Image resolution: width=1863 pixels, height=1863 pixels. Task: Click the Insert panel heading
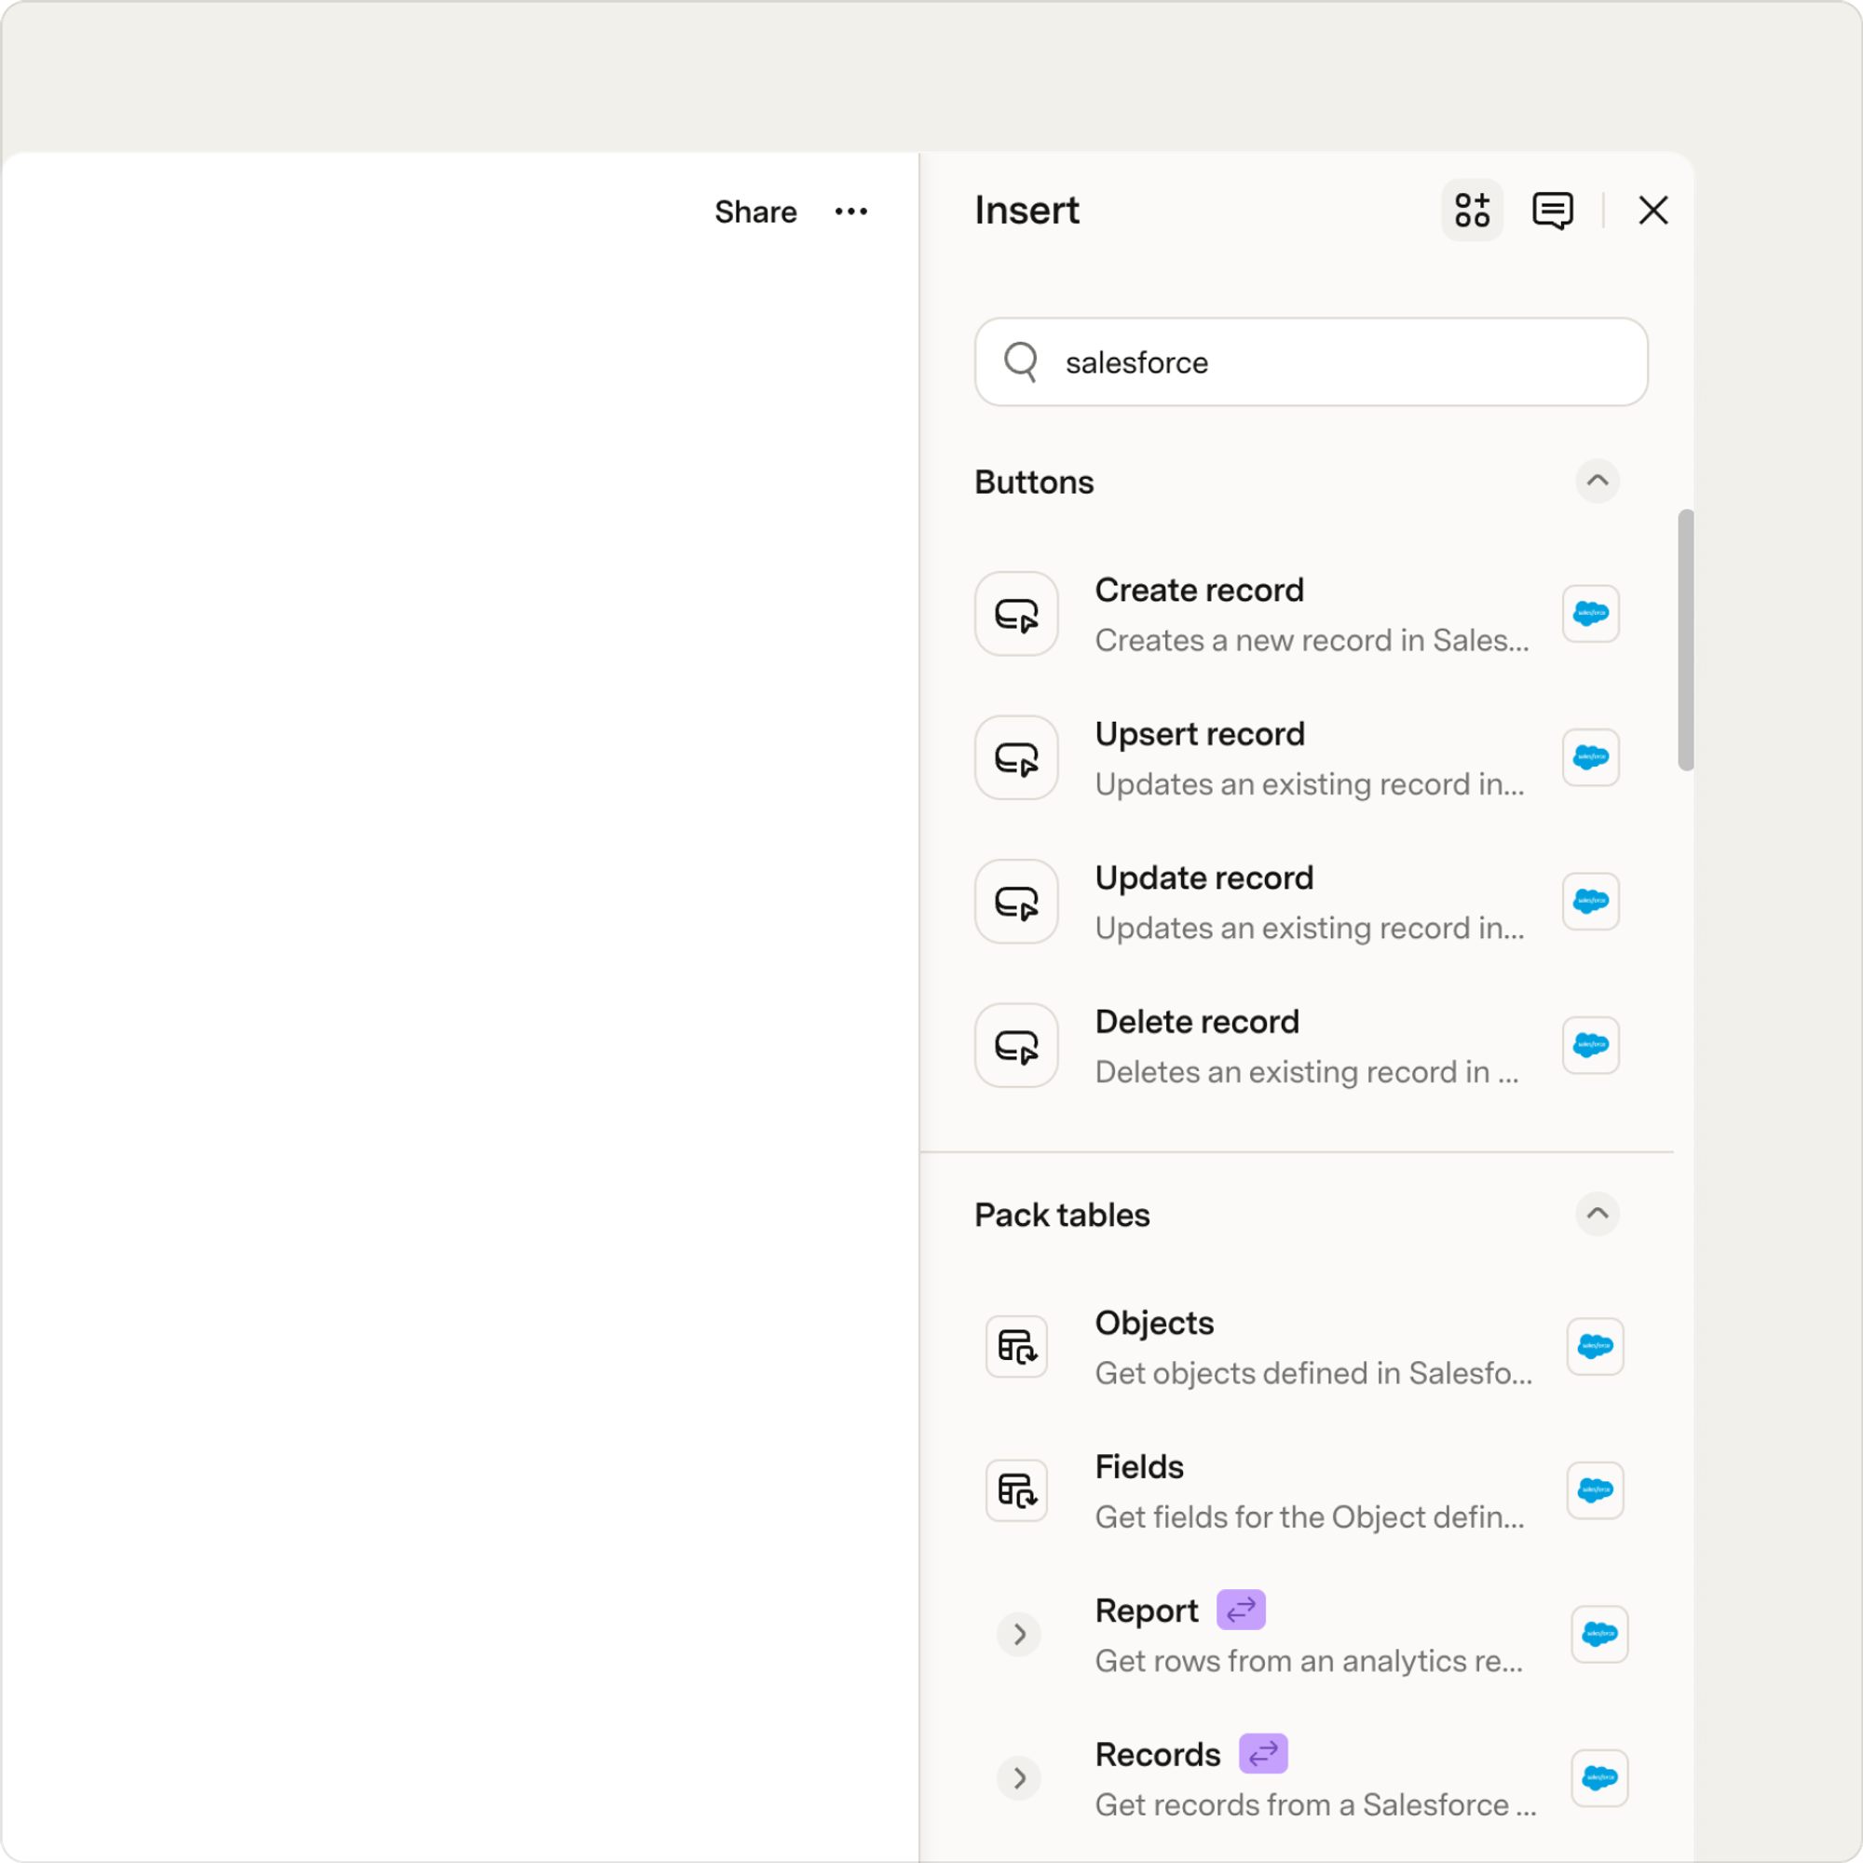[1026, 211]
